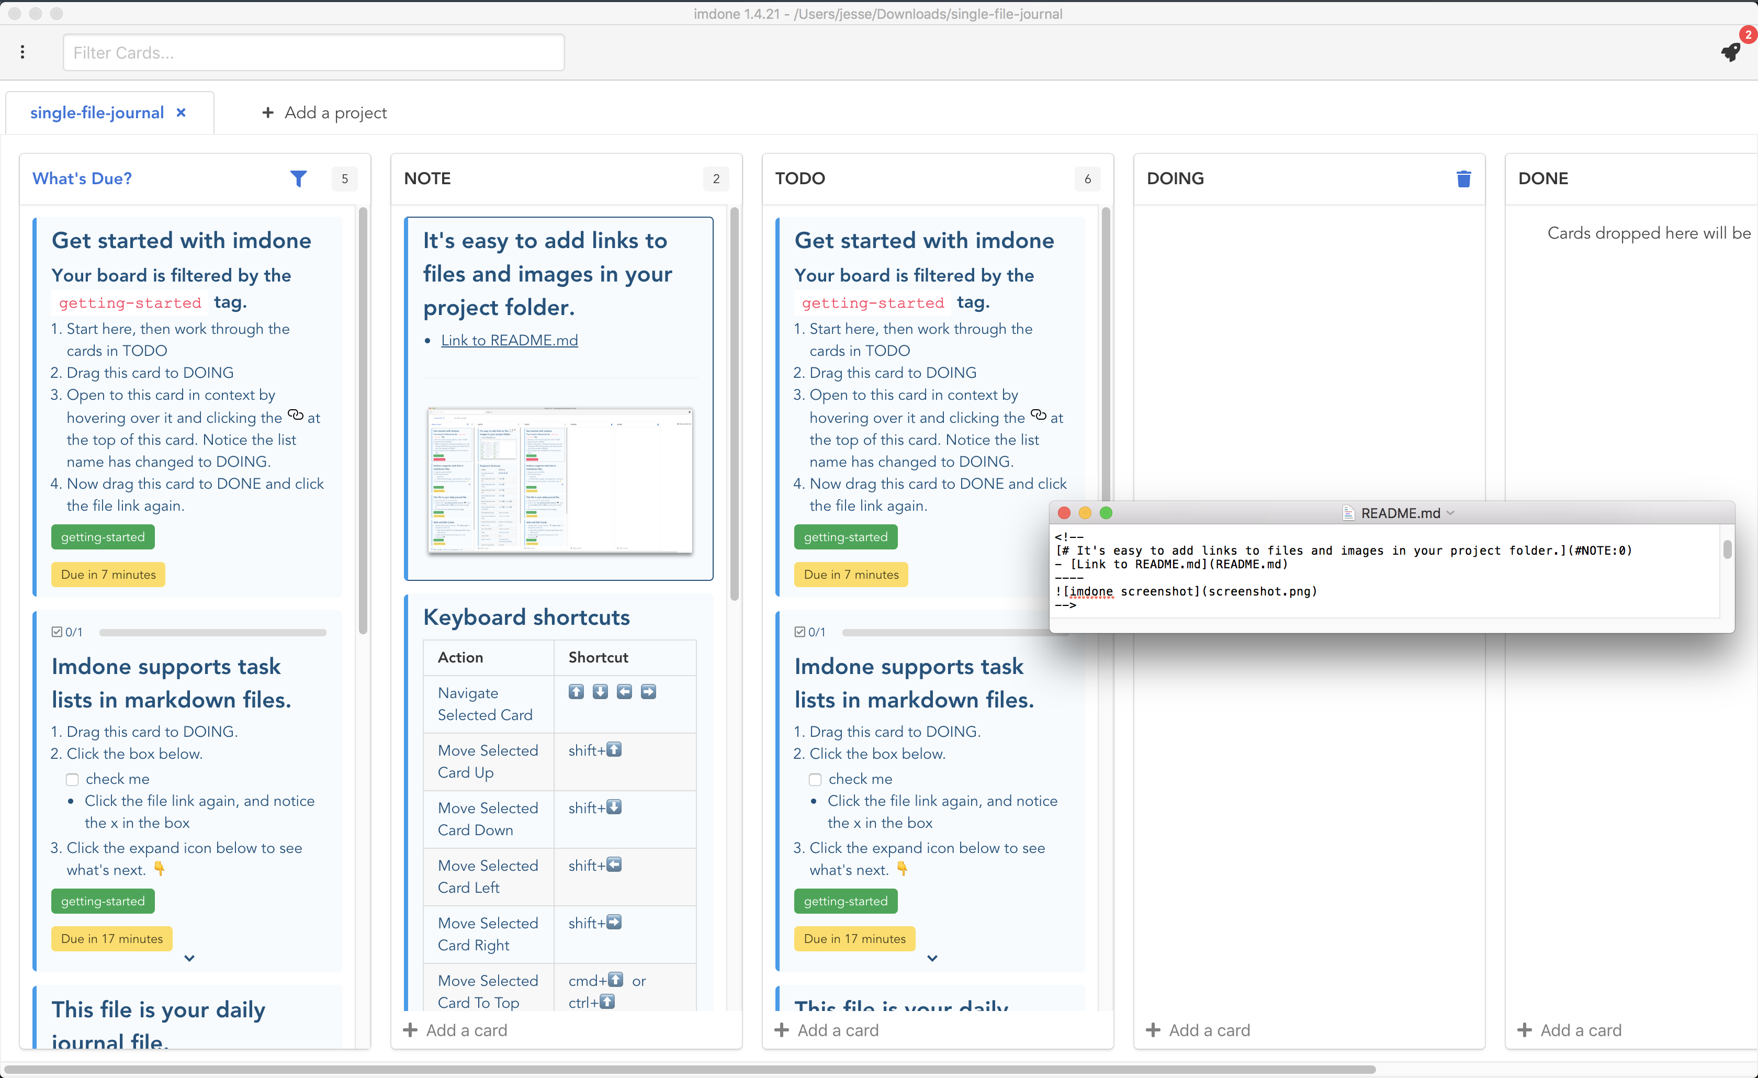The width and height of the screenshot is (1758, 1078).
Task: Click the trash icon in DOING column
Action: pyautogui.click(x=1463, y=178)
